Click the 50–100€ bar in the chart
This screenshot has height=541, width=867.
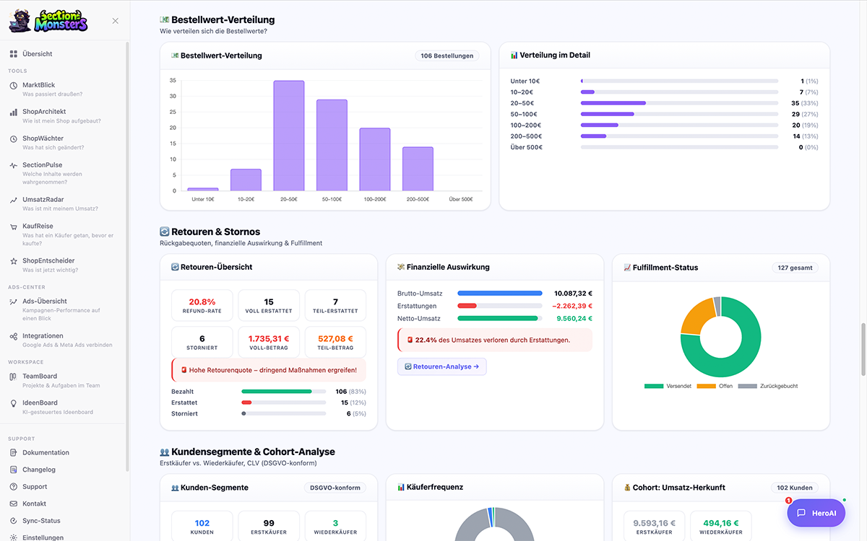[332, 145]
